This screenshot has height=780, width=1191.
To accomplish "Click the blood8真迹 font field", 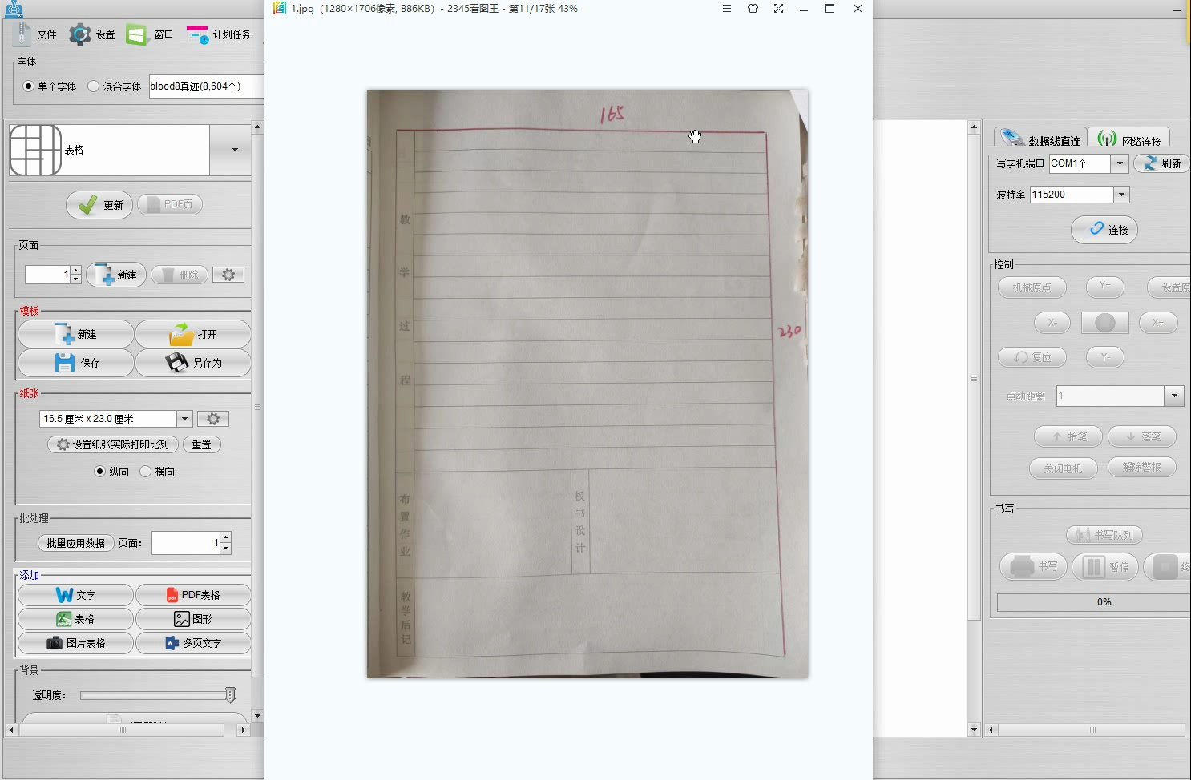I will point(206,86).
